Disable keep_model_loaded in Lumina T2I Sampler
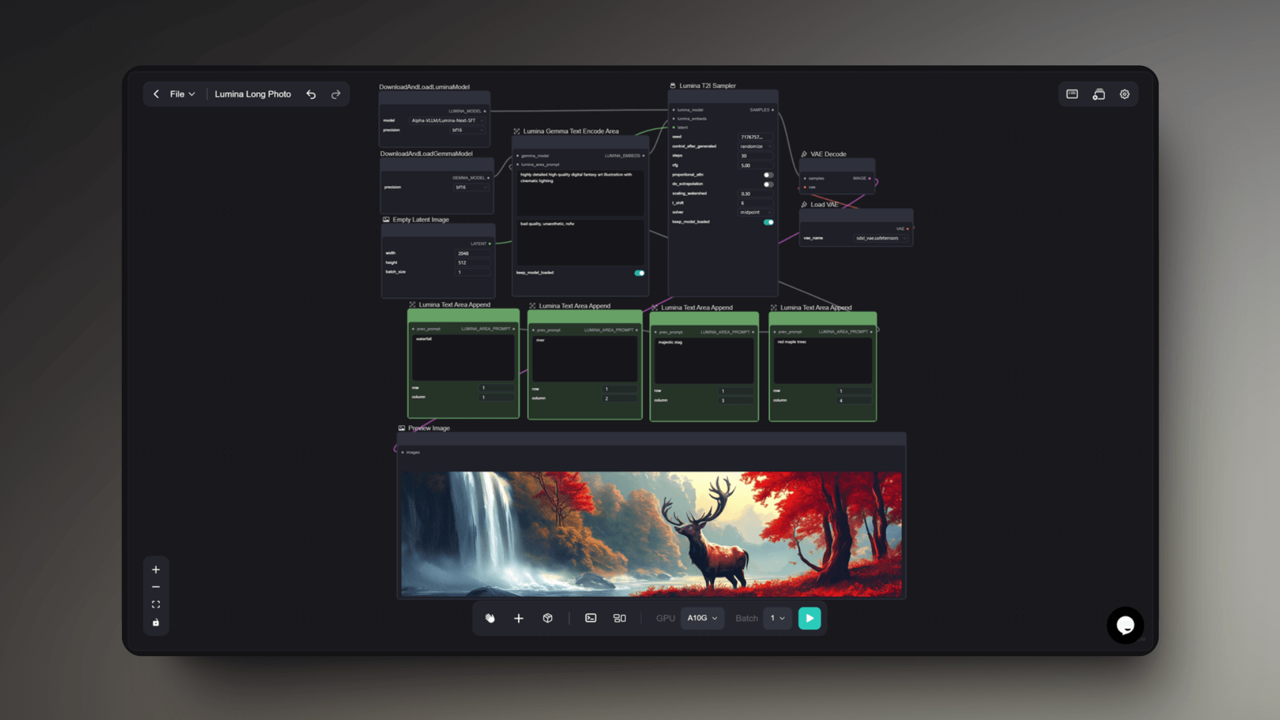1280x720 pixels. click(x=768, y=222)
